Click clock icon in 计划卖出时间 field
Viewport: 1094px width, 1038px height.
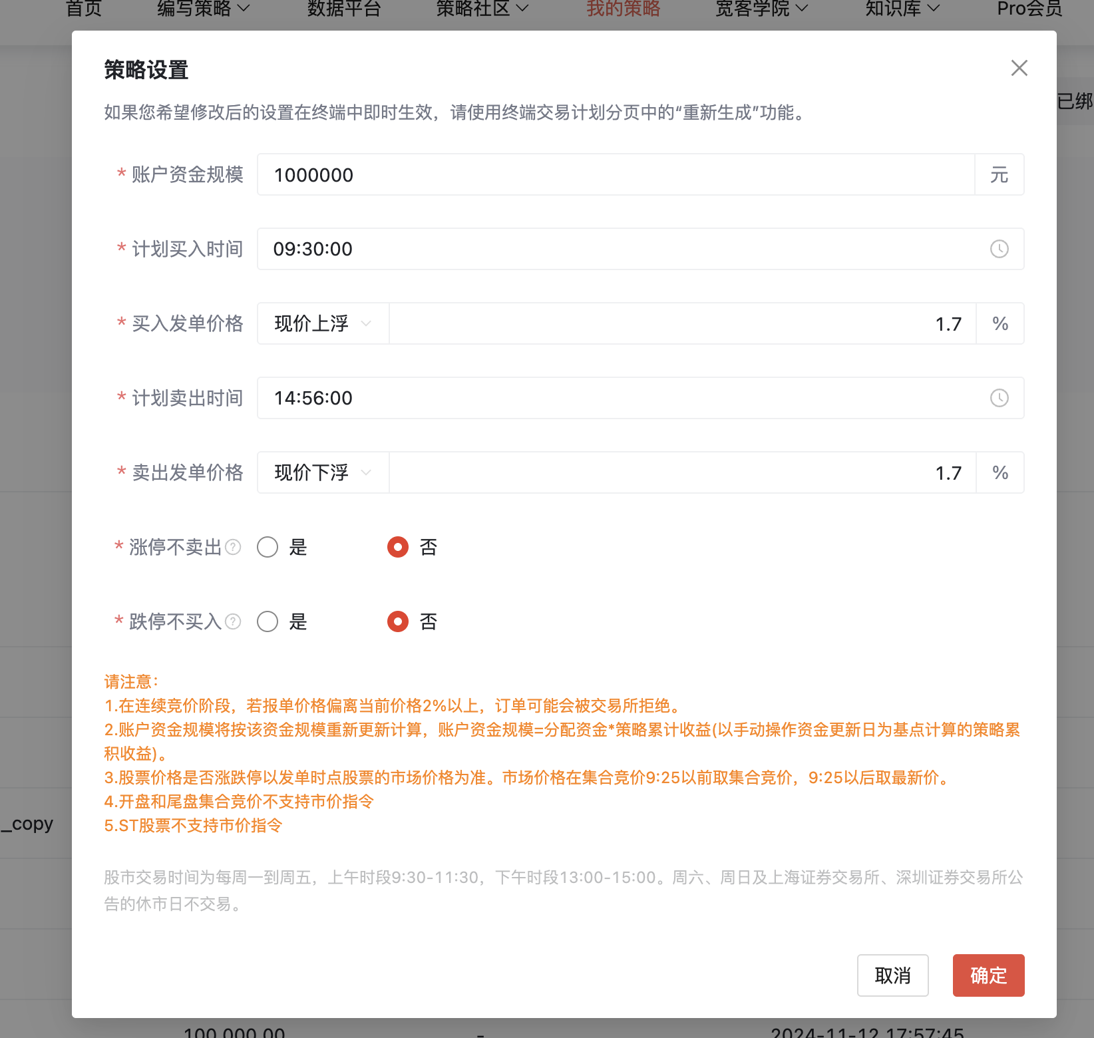pos(999,398)
